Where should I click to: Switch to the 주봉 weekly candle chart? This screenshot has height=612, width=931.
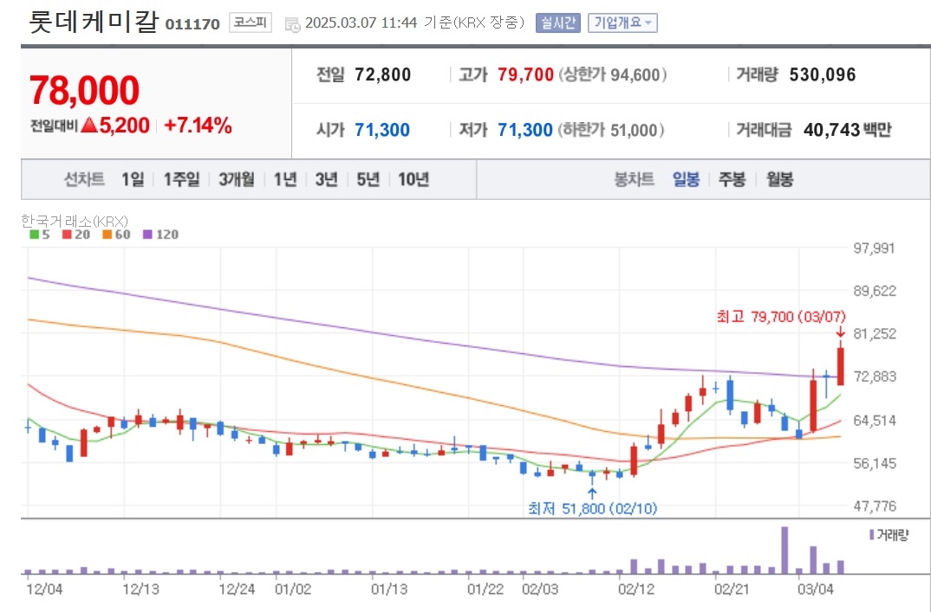click(732, 179)
